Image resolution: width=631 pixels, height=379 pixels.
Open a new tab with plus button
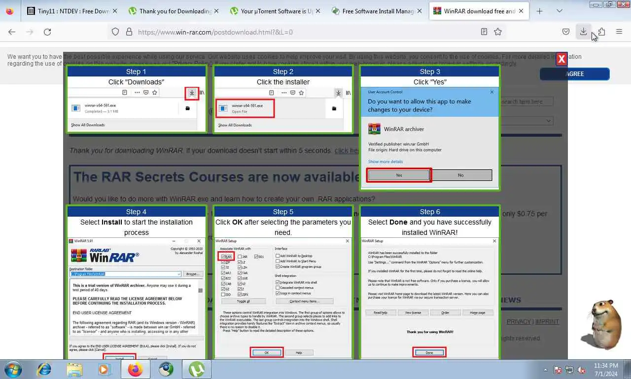pyautogui.click(x=540, y=11)
